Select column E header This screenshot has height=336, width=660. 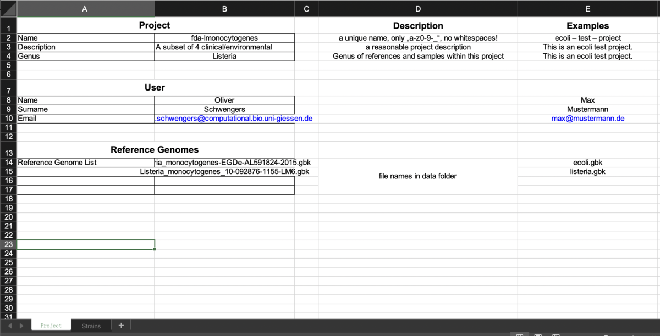[x=588, y=8]
